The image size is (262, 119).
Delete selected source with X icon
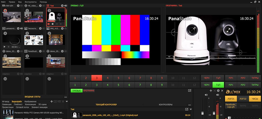click(63, 101)
